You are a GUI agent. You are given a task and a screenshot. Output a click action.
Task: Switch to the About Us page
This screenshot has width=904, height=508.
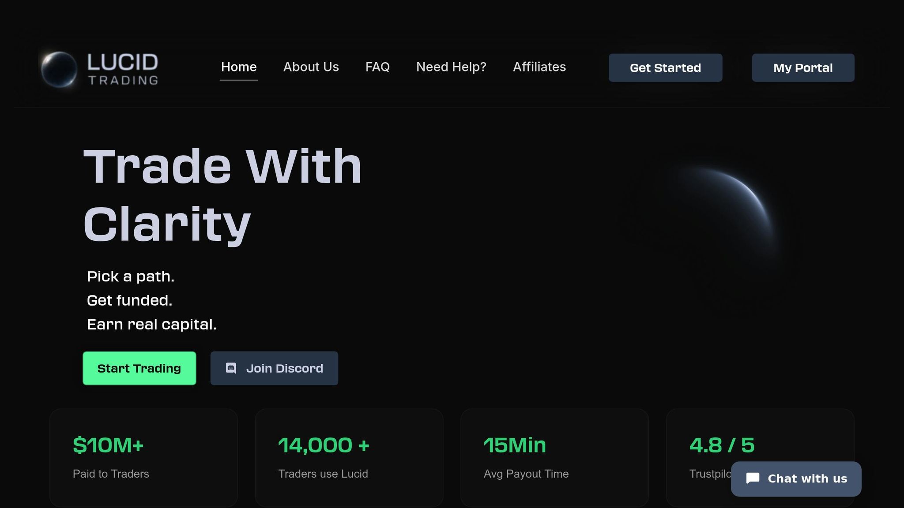(x=311, y=67)
